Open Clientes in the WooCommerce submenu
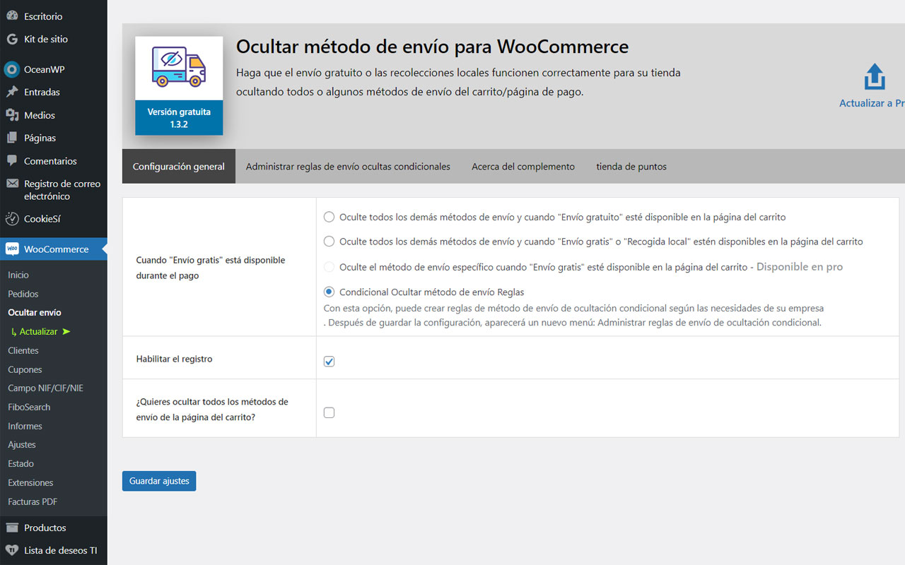The width and height of the screenshot is (905, 565). click(23, 350)
